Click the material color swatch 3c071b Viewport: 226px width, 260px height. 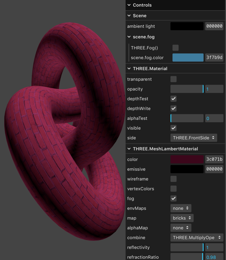187,159
